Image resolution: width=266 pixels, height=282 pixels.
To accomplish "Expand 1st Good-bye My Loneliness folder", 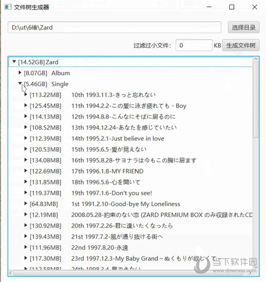I will click(x=26, y=204).
